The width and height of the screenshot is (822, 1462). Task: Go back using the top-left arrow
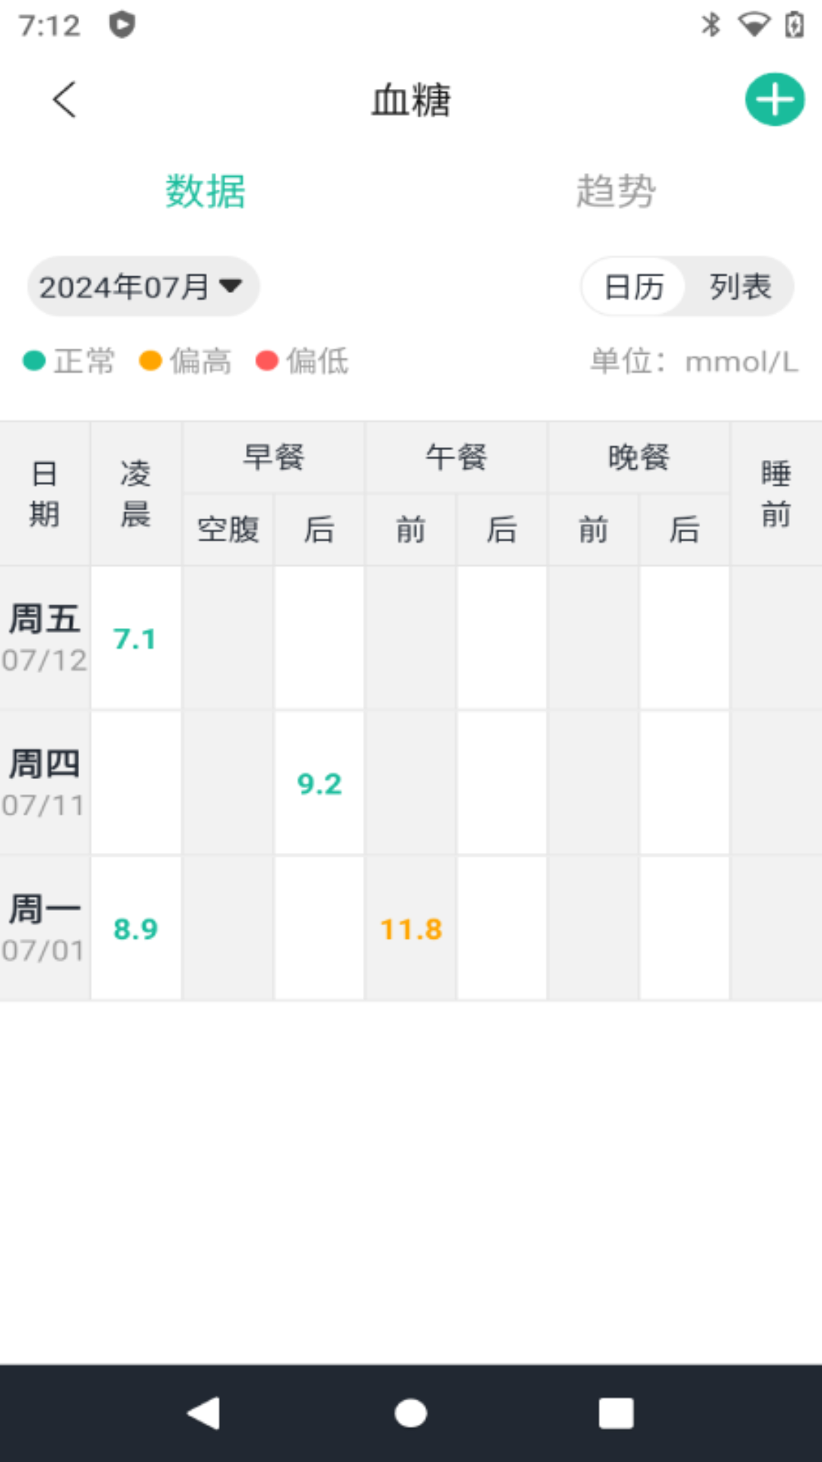click(x=65, y=100)
